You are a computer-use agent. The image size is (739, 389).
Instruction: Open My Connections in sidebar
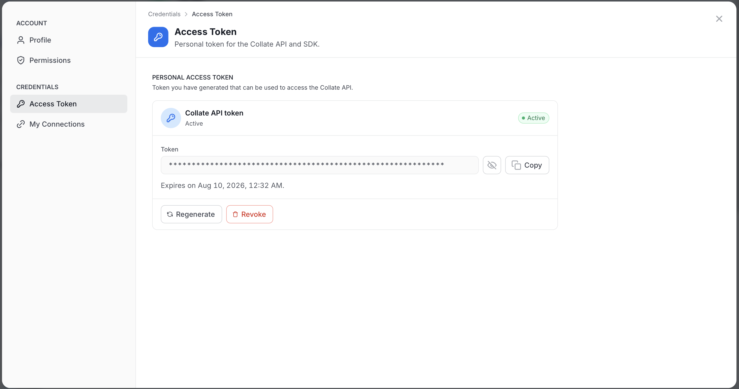point(68,124)
